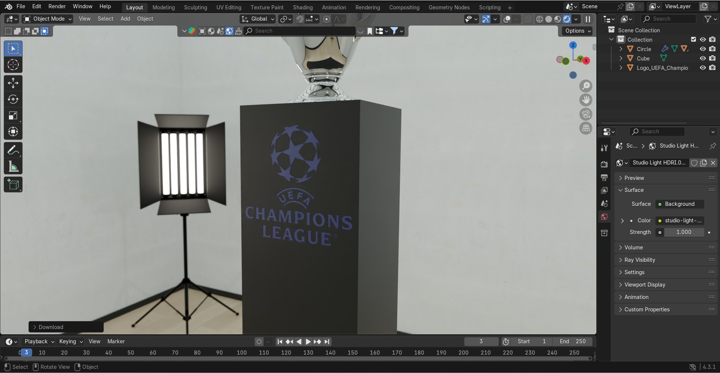Toggle the Collection eye visibility
This screenshot has height=373, width=720.
coord(703,39)
